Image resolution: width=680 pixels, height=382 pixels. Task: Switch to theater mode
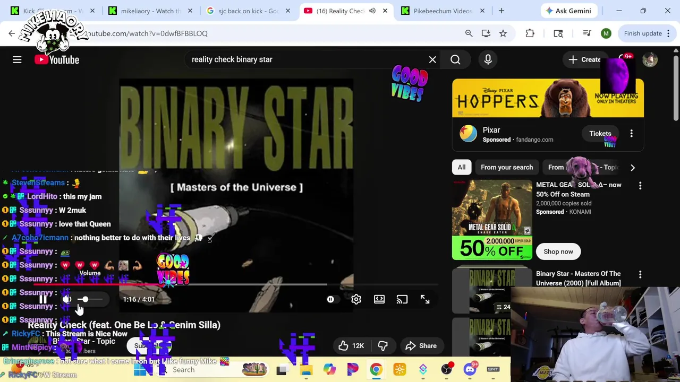[x=379, y=299]
